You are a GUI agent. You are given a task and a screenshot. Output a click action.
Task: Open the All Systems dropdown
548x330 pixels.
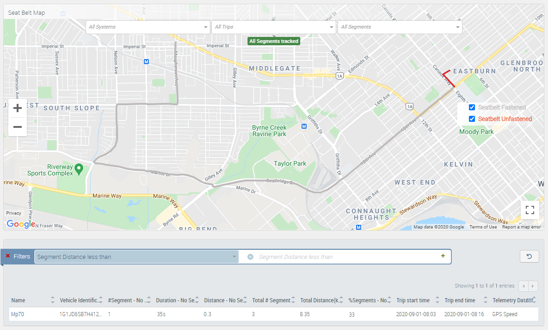[x=148, y=27]
